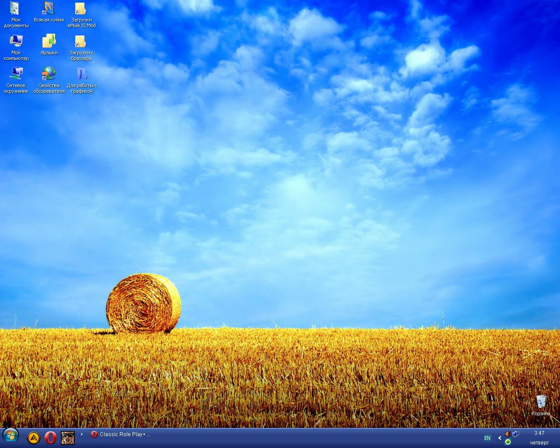The height and width of the screenshot is (448, 560).
Task: Open the volume speaker tray icon
Action: click(507, 434)
